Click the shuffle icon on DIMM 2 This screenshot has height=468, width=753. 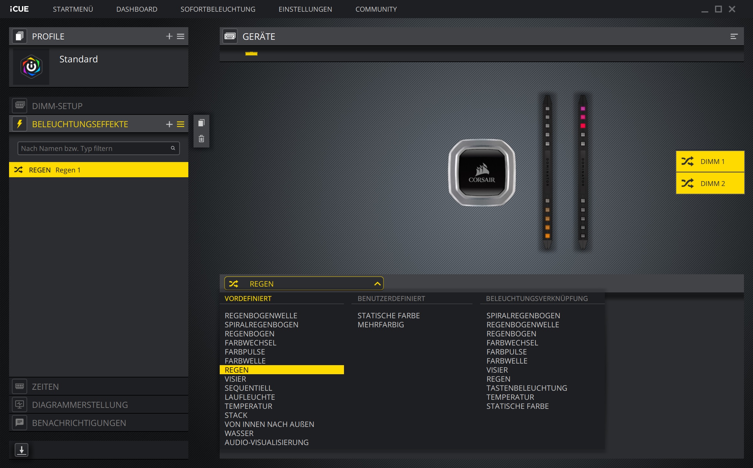coord(687,183)
